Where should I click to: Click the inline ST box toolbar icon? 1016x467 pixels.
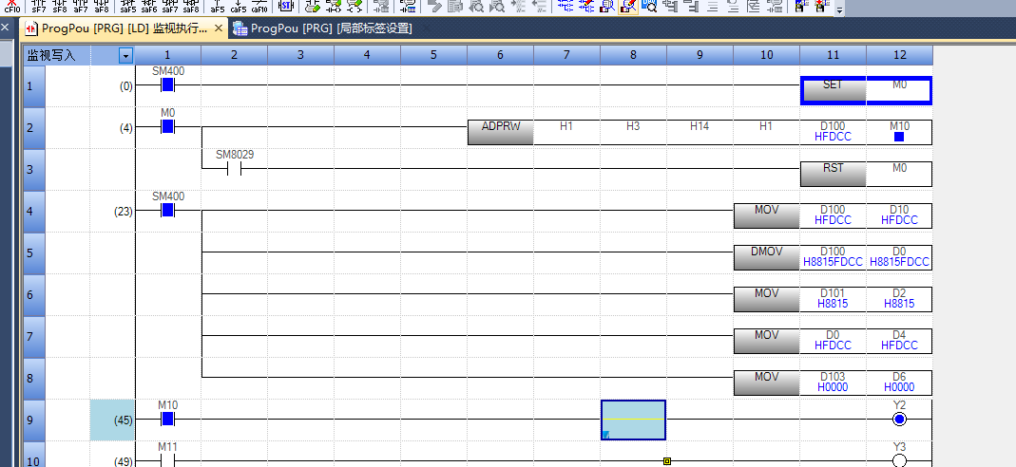pos(286,7)
